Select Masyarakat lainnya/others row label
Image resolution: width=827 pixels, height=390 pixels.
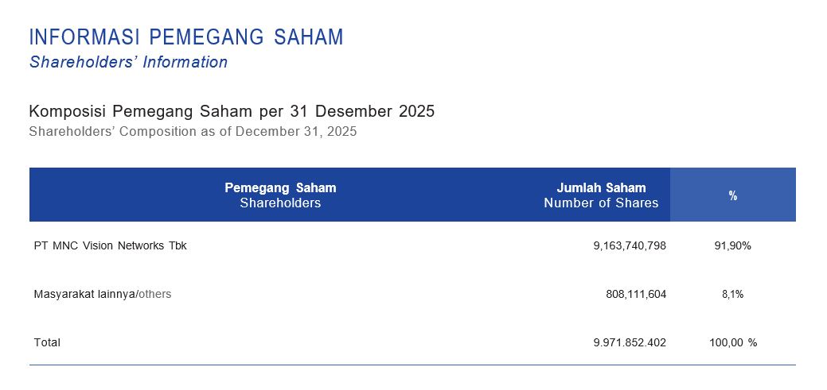coord(103,294)
